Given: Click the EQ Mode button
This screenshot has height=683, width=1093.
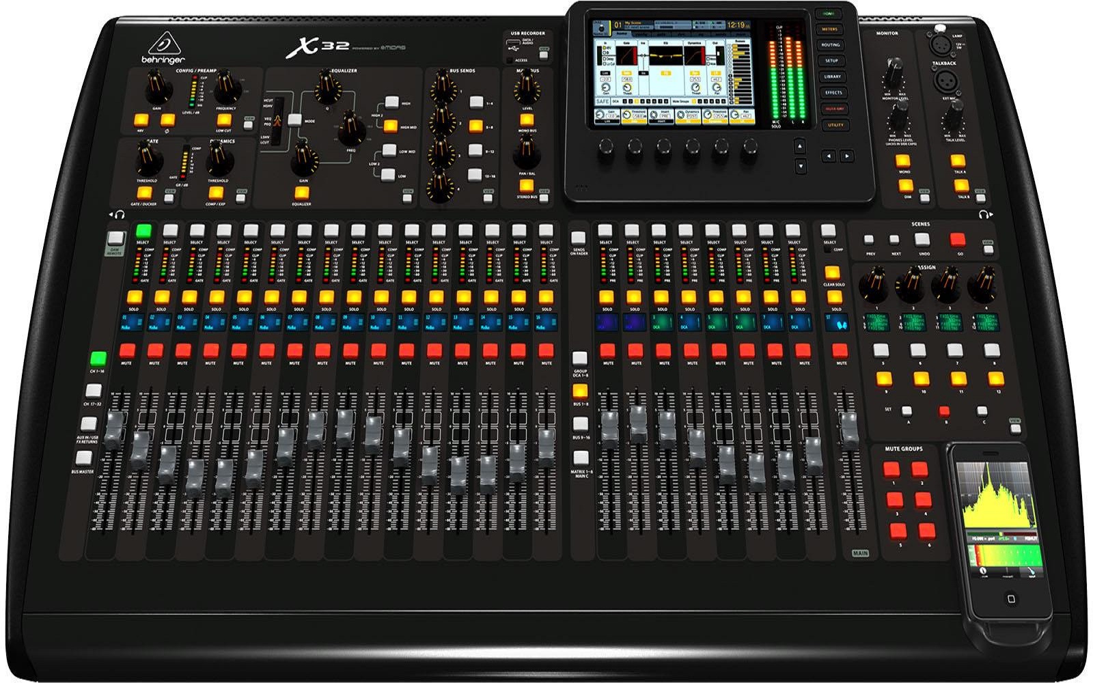Looking at the screenshot, I should 294,120.
